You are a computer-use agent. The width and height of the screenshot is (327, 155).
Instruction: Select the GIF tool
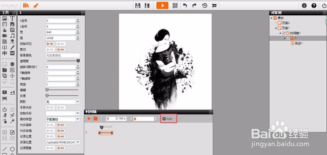tap(12, 53)
